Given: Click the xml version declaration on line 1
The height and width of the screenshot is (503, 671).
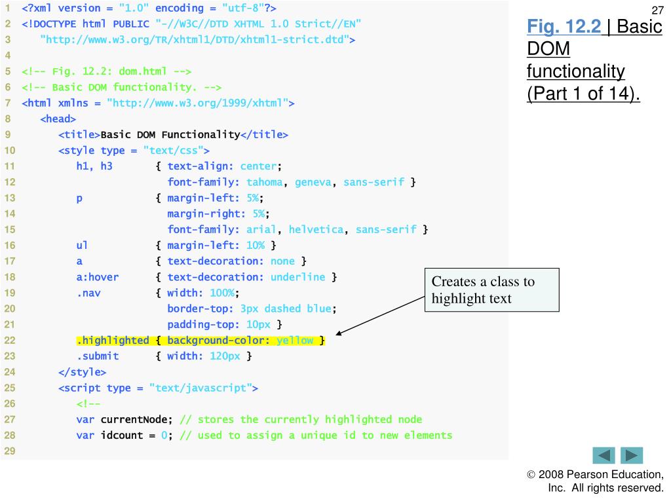Looking at the screenshot, I should click(149, 8).
